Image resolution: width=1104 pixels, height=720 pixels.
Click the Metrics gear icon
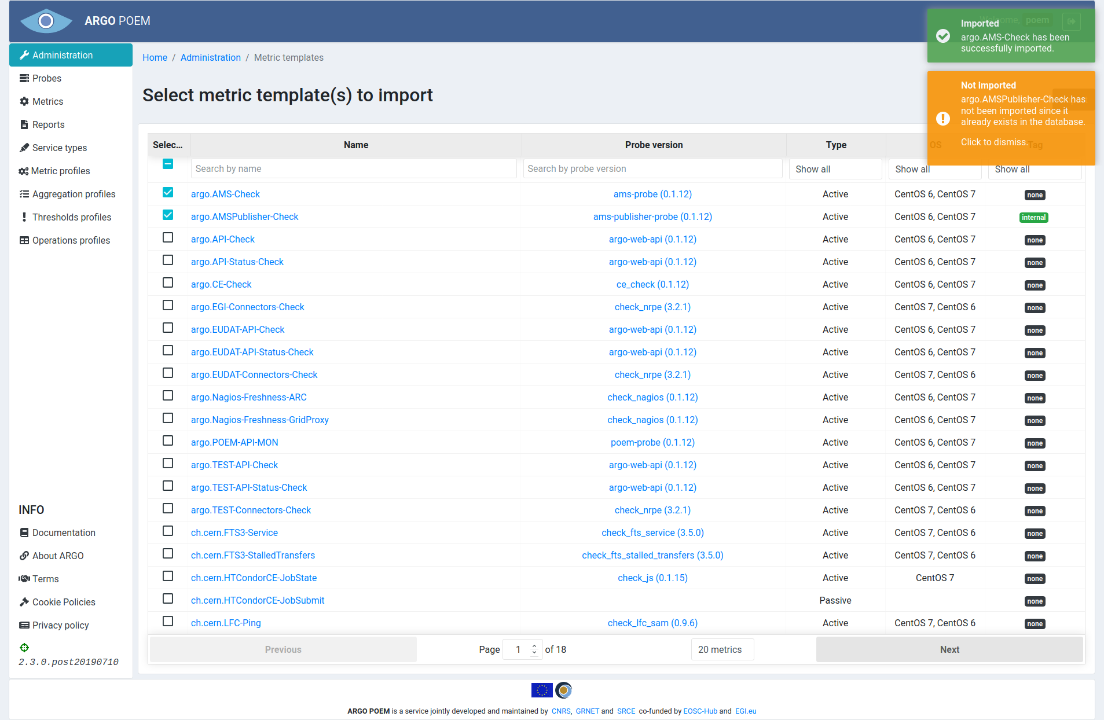pos(24,101)
